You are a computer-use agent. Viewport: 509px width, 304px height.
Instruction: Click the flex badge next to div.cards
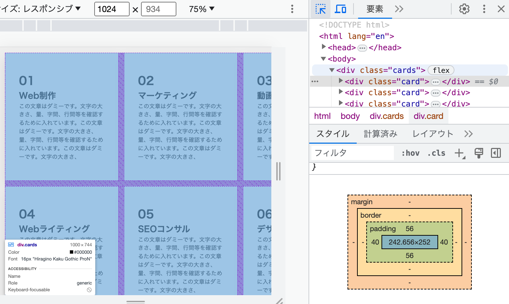(441, 70)
